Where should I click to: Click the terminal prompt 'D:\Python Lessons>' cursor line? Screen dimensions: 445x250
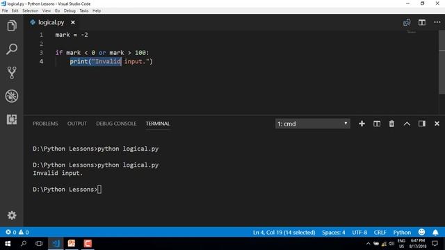click(67, 190)
